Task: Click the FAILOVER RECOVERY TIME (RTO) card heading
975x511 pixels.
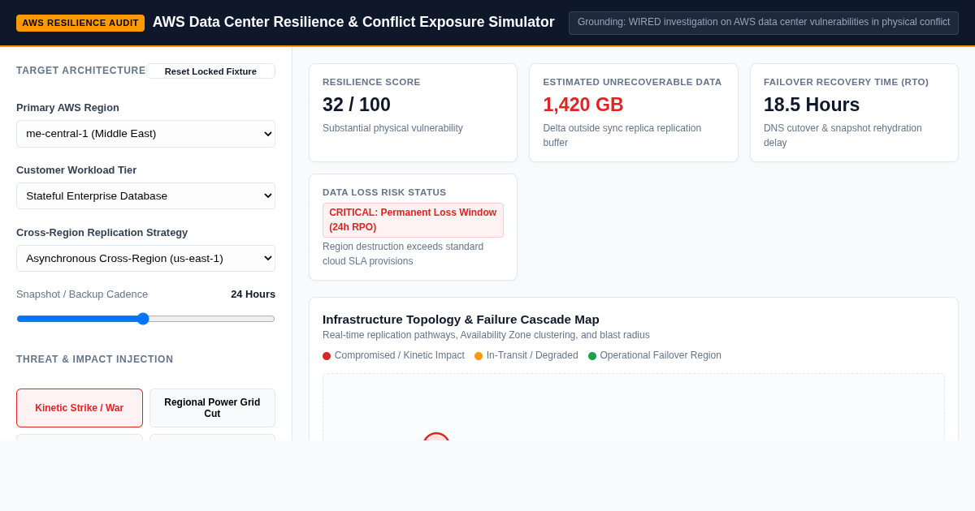Action: (x=846, y=82)
